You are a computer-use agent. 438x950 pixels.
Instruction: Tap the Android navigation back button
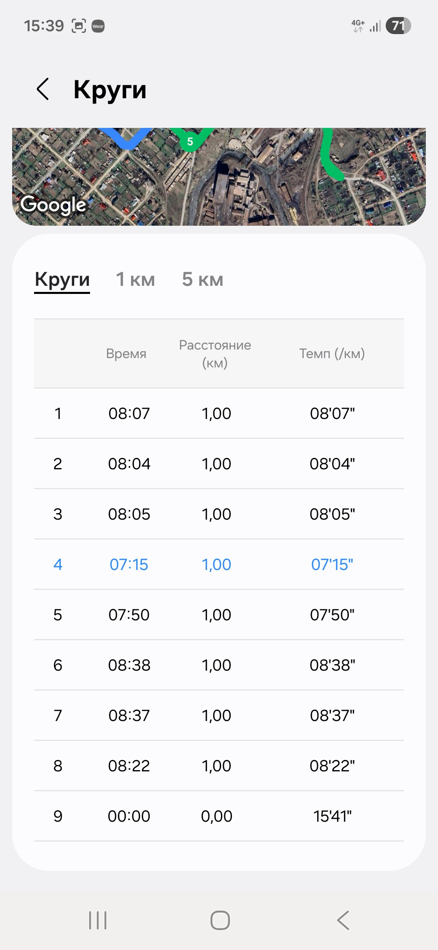tap(343, 920)
